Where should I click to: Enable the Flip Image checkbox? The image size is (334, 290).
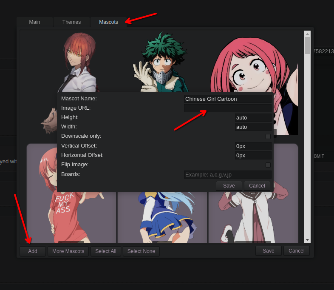click(x=268, y=165)
